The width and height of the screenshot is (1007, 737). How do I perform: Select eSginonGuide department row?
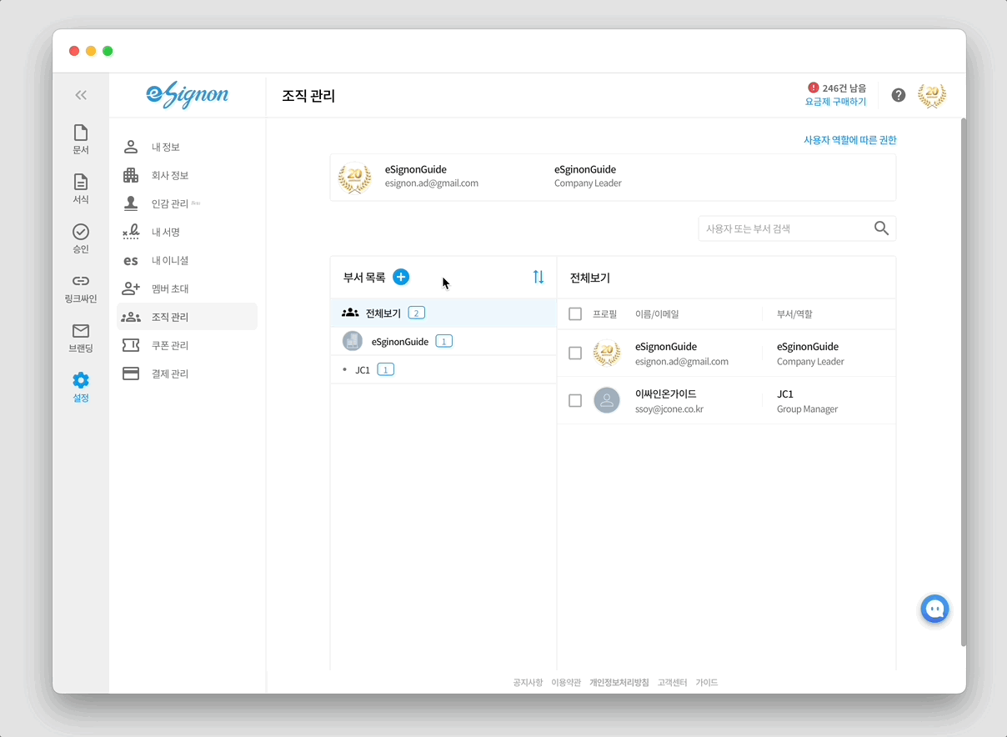click(x=443, y=341)
